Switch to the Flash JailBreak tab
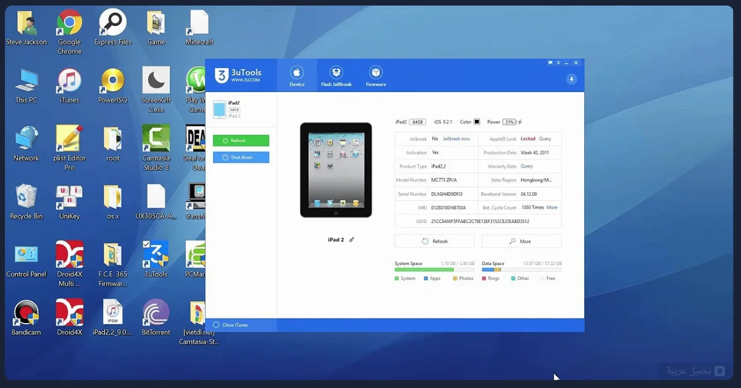The image size is (741, 388). click(336, 76)
